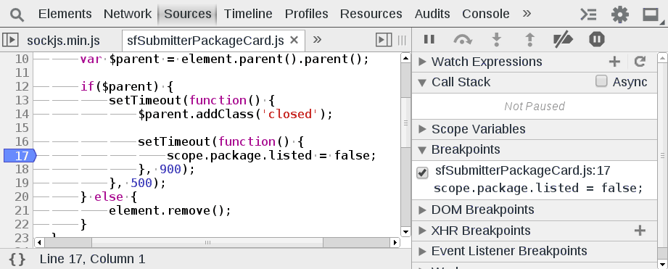The width and height of the screenshot is (668, 269).
Task: Add a new watch expression
Action: [614, 62]
